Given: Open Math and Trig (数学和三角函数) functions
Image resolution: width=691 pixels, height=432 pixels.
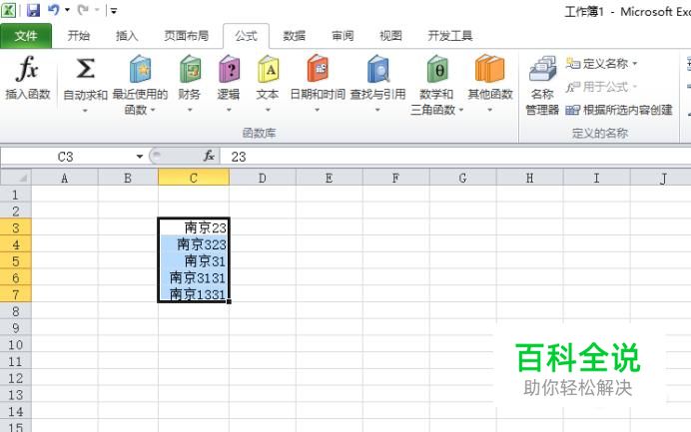Looking at the screenshot, I should [x=437, y=69].
